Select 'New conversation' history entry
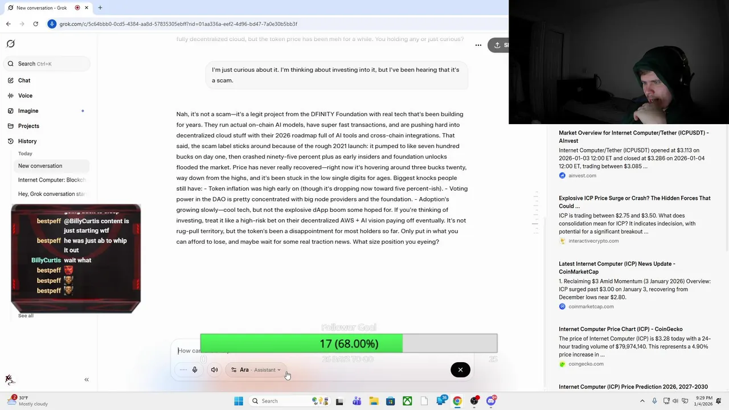Image resolution: width=729 pixels, height=410 pixels. 51,166
